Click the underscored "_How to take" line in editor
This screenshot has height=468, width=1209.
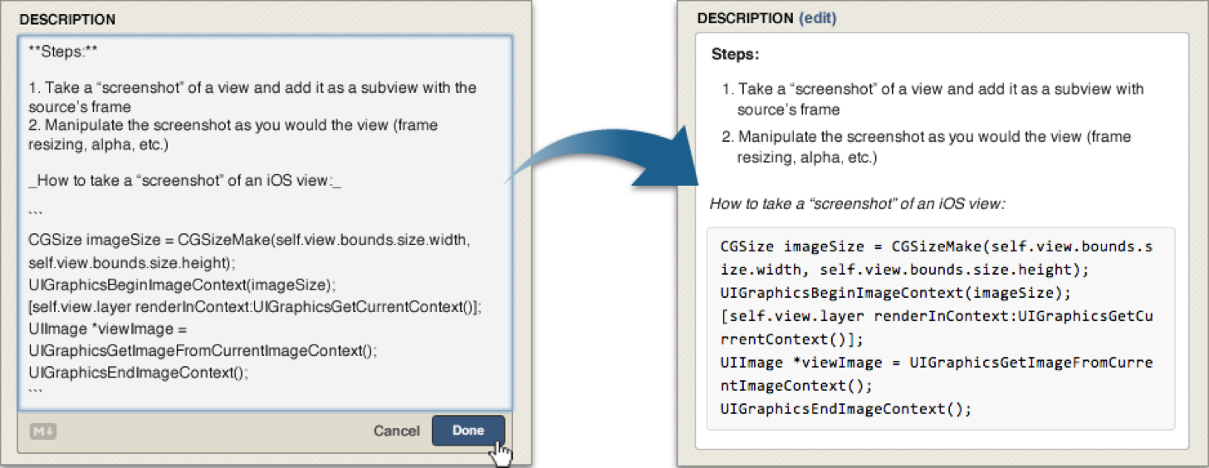[x=184, y=182]
